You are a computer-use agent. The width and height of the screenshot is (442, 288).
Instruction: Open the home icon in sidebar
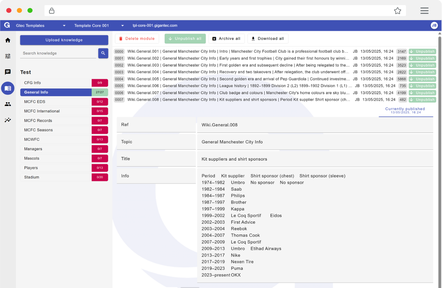pos(8,40)
